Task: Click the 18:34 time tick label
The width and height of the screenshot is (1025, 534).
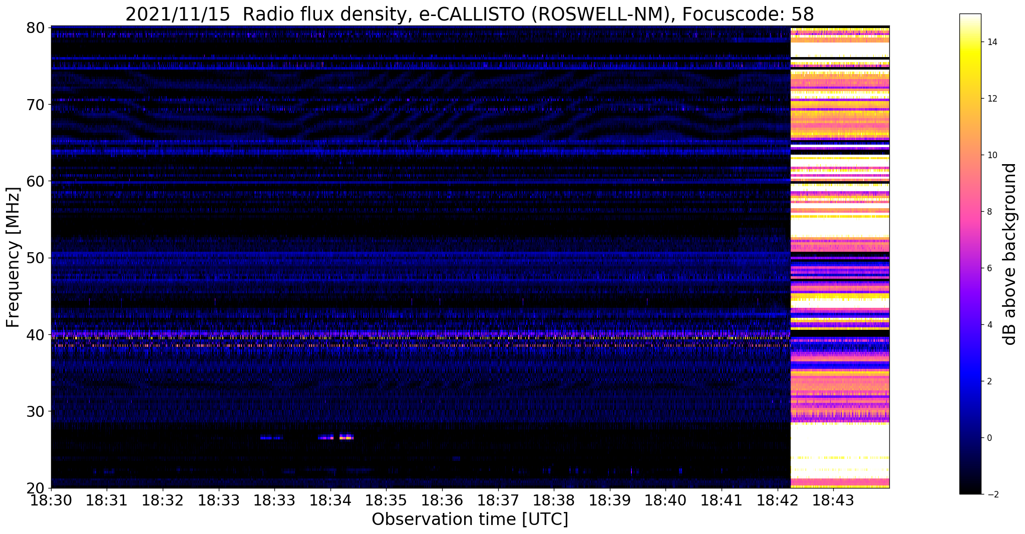Action: (330, 500)
